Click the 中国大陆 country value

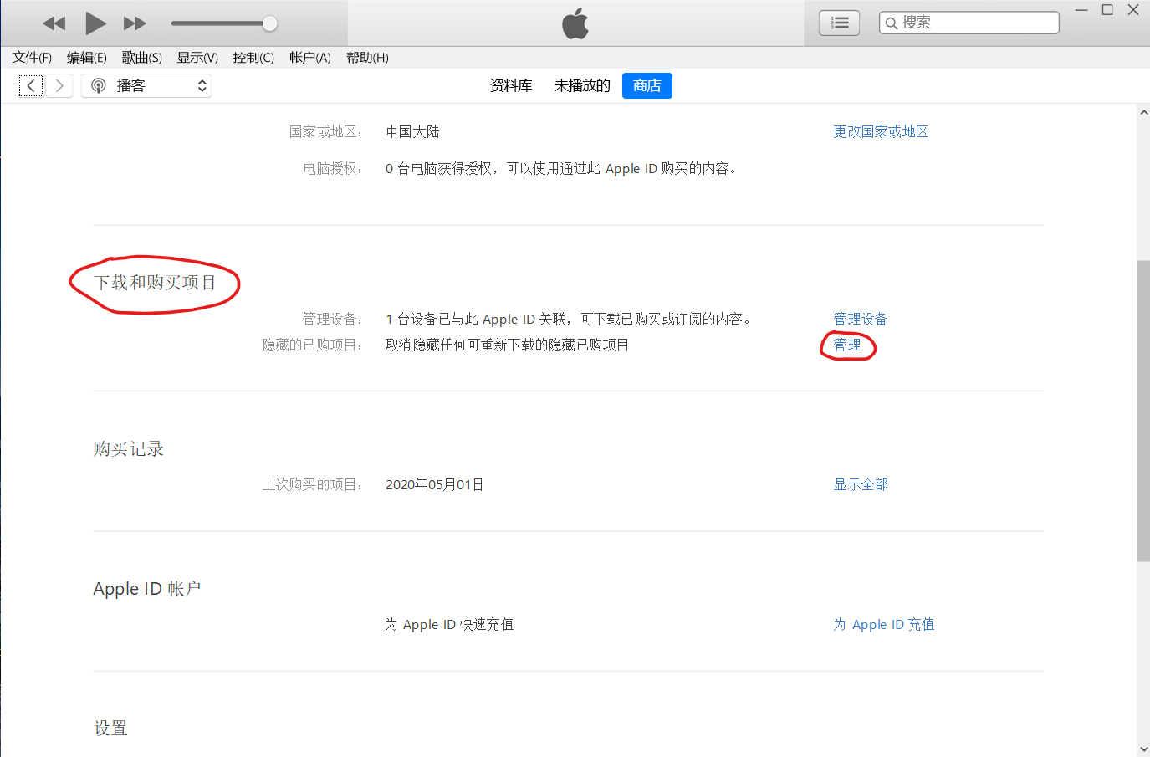tap(412, 131)
